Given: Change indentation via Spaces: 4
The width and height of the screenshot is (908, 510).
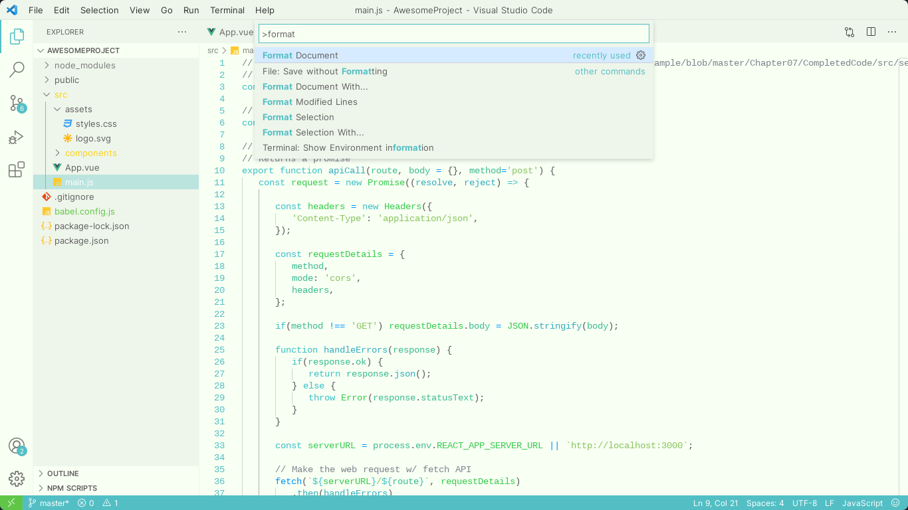Looking at the screenshot, I should coord(765,503).
